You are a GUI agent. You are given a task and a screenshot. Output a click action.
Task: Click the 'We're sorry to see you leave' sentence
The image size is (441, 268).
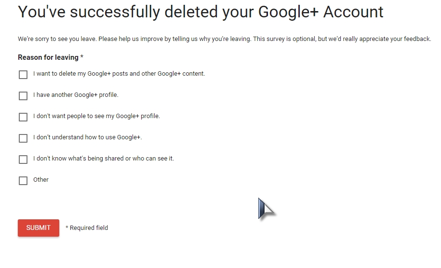pos(57,39)
